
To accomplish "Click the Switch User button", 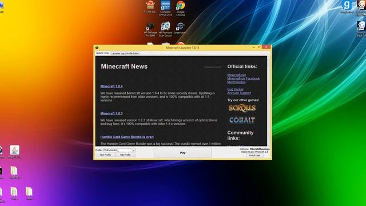I will point(254,155).
